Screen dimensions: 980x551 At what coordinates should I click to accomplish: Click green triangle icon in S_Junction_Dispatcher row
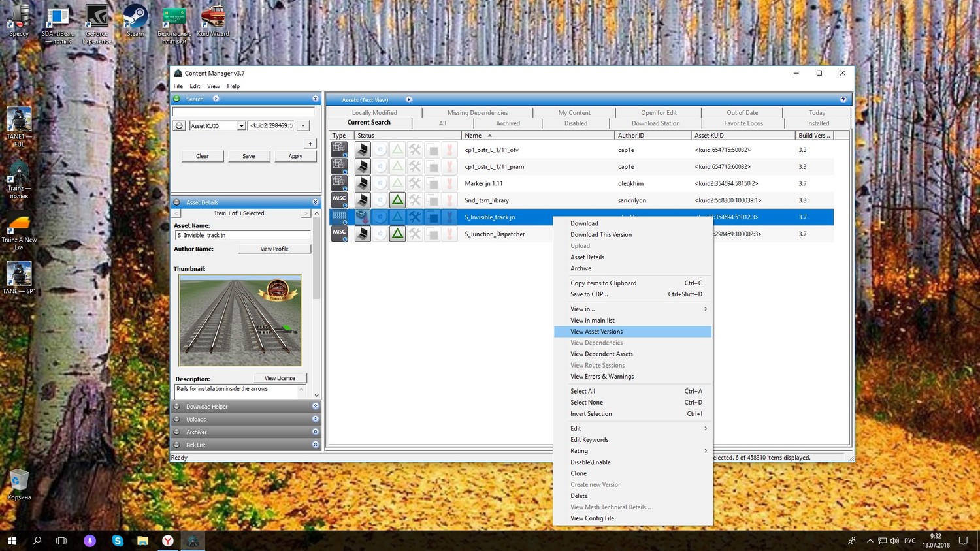click(x=397, y=234)
